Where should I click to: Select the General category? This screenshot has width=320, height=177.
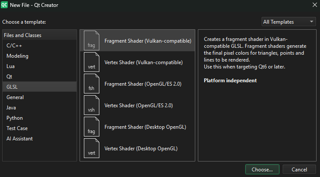pyautogui.click(x=40, y=97)
